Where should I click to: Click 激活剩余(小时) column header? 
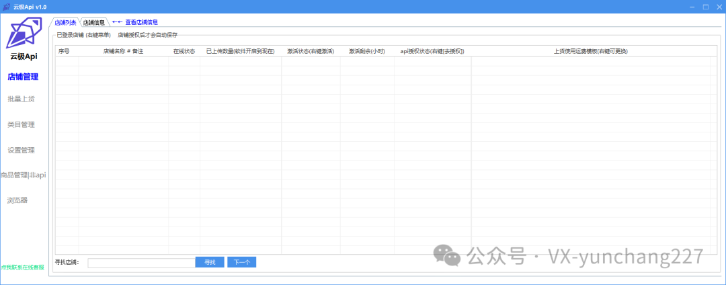[367, 51]
